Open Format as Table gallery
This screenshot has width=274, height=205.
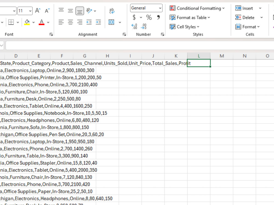pos(190,17)
